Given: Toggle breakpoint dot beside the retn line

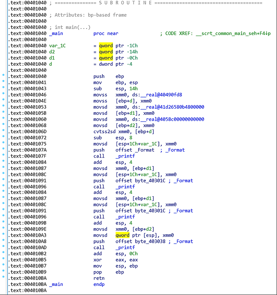Looking at the screenshot, I should [x=3, y=277].
